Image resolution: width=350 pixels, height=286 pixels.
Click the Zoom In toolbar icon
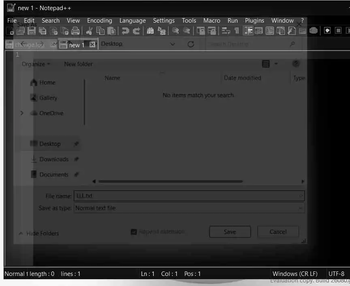pos(175,31)
